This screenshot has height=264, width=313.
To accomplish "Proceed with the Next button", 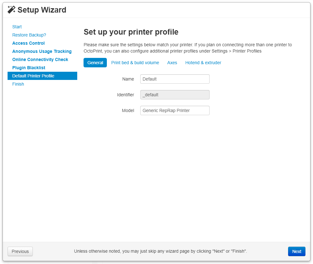I will pyautogui.click(x=297, y=251).
